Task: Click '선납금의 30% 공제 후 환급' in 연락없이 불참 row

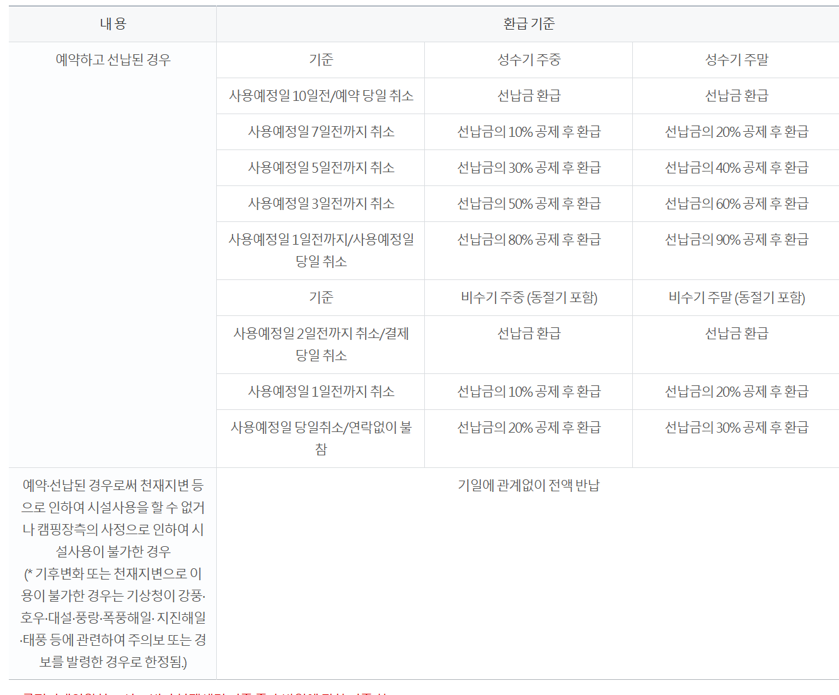Action: (736, 438)
